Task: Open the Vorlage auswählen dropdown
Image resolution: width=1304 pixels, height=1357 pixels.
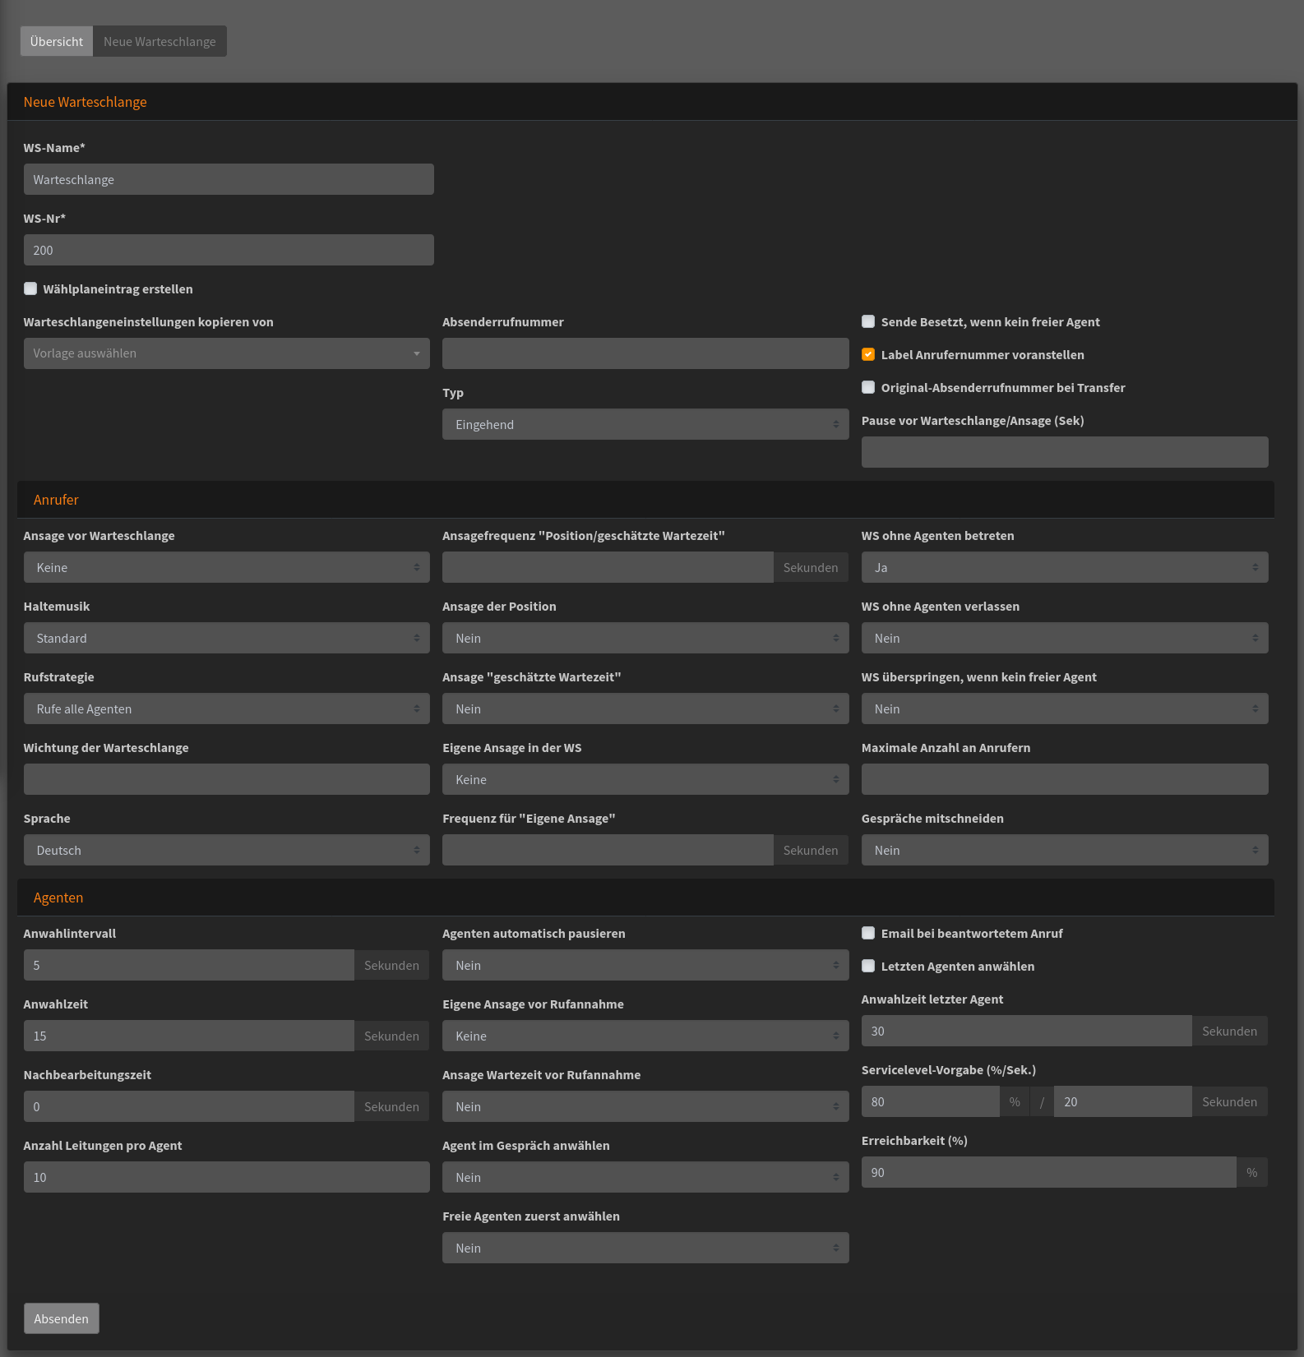Action: [226, 353]
